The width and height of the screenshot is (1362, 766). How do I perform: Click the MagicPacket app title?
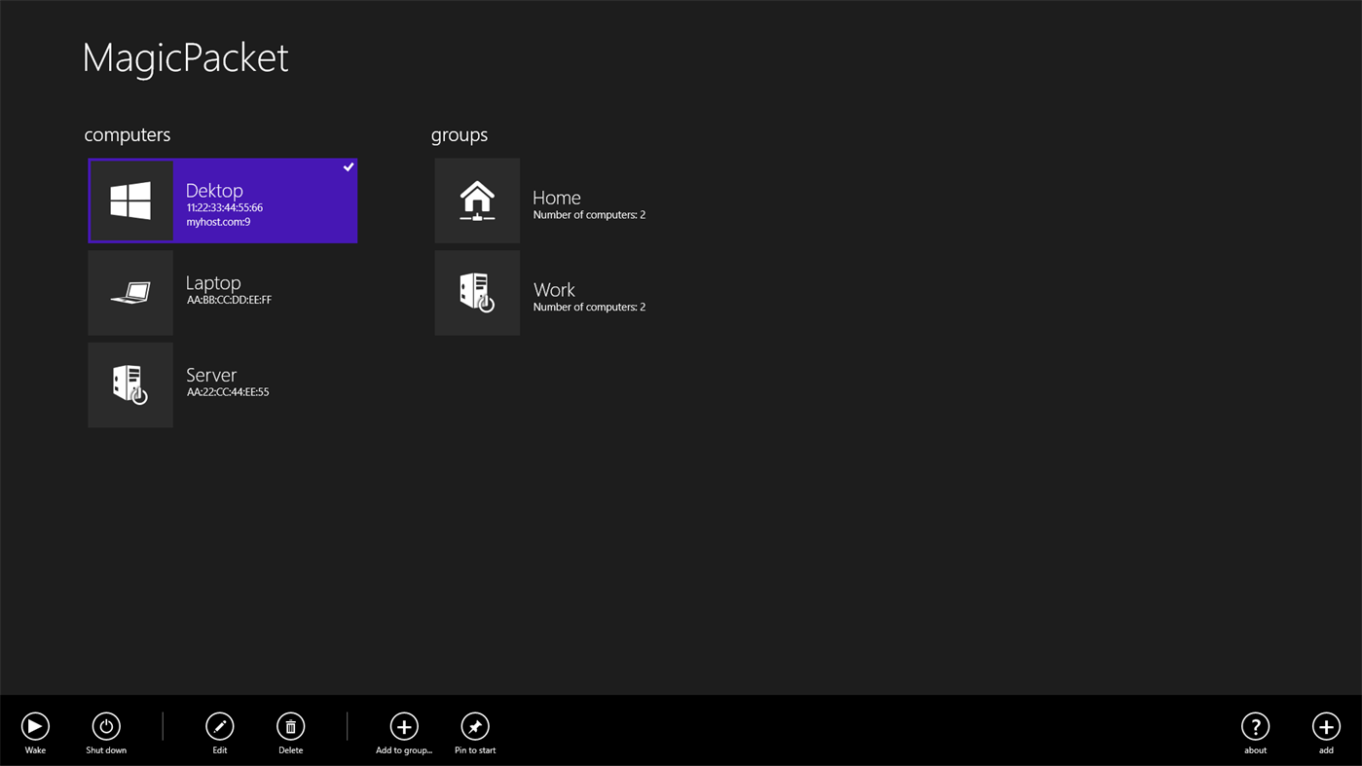[185, 58]
